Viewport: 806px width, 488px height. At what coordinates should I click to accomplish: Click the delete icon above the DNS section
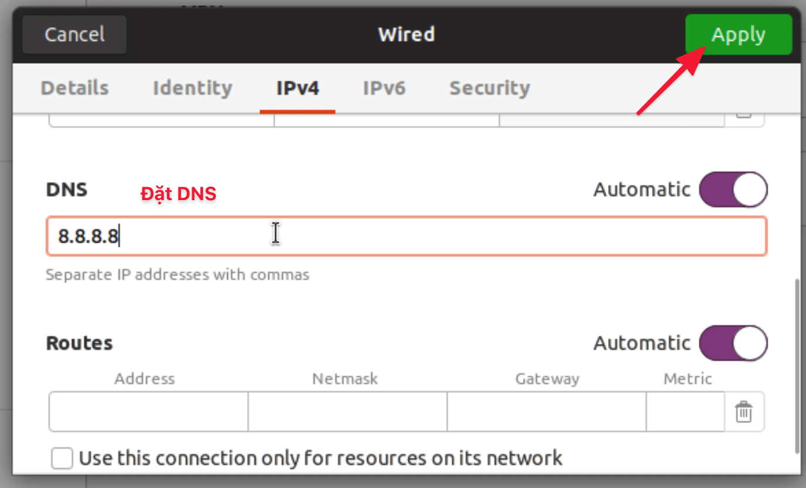click(x=743, y=117)
